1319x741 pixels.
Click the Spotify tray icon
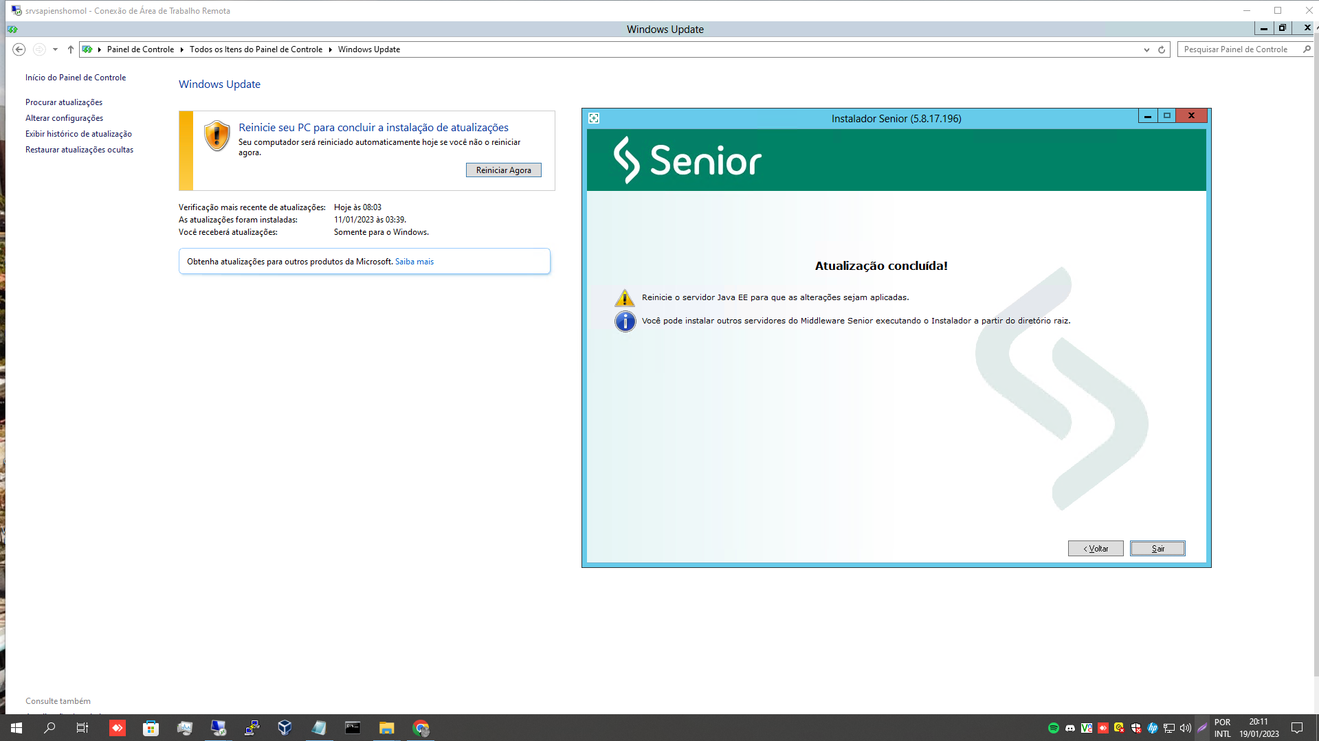coord(1053,728)
